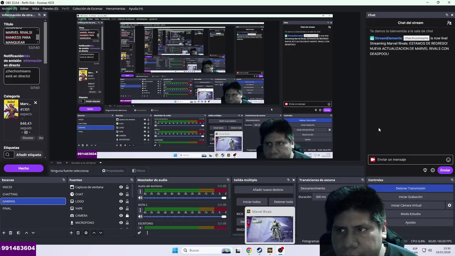Viewport: 455px width, 256px height.
Task: Open chat user list icon
Action: point(449,23)
